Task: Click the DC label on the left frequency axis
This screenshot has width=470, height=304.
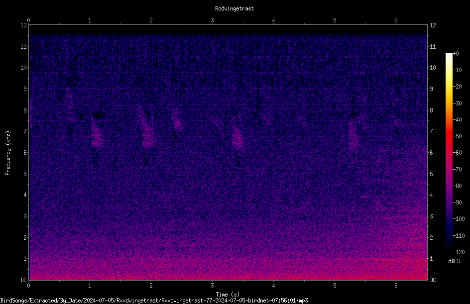Action: (x=23, y=280)
